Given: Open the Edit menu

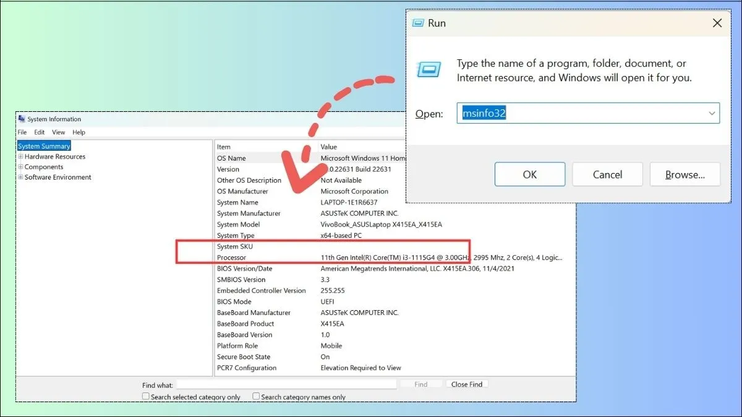Looking at the screenshot, I should pos(40,132).
